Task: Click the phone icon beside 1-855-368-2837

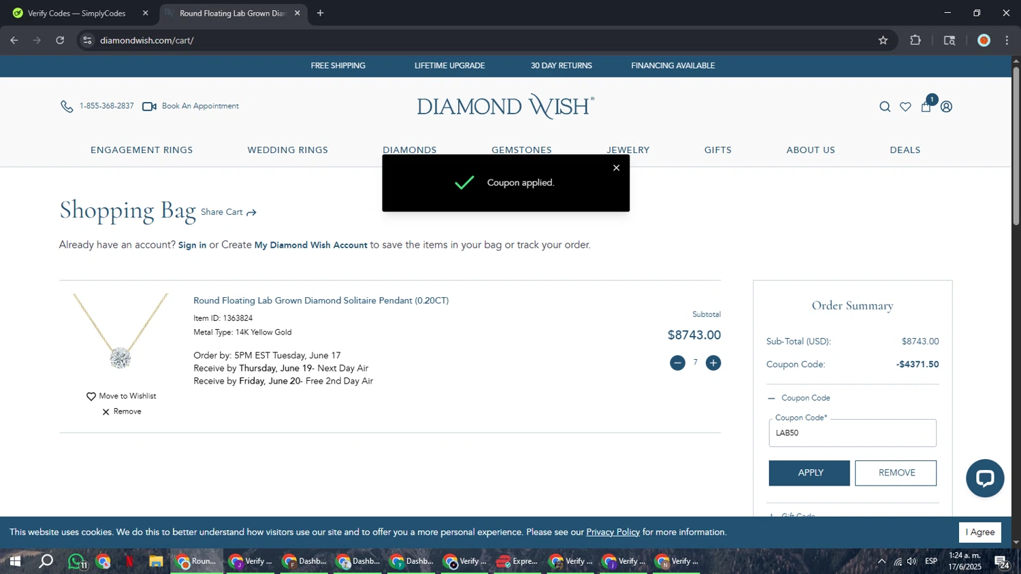Action: click(x=67, y=106)
